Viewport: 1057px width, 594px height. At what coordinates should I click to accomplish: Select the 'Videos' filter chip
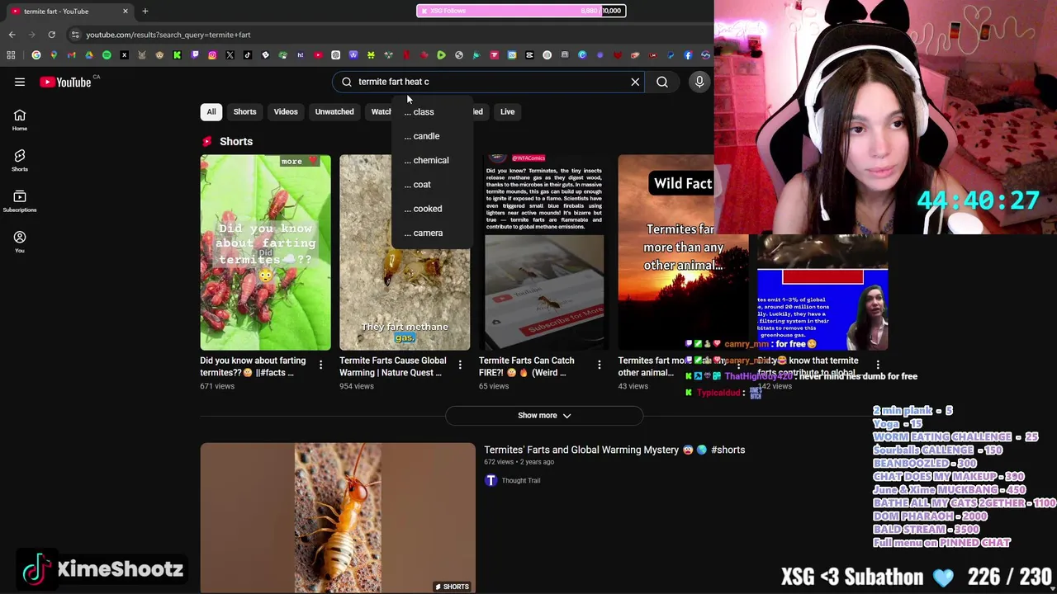pyautogui.click(x=286, y=111)
